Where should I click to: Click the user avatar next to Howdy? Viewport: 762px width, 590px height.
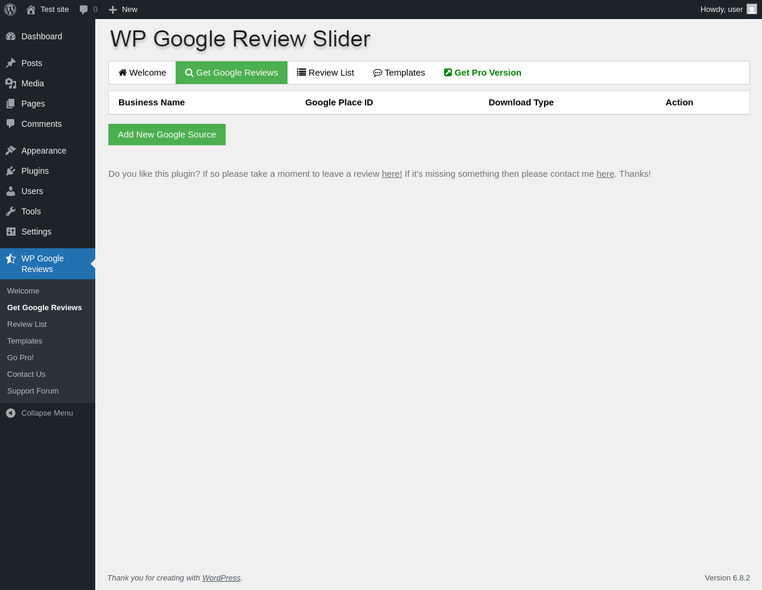[752, 9]
